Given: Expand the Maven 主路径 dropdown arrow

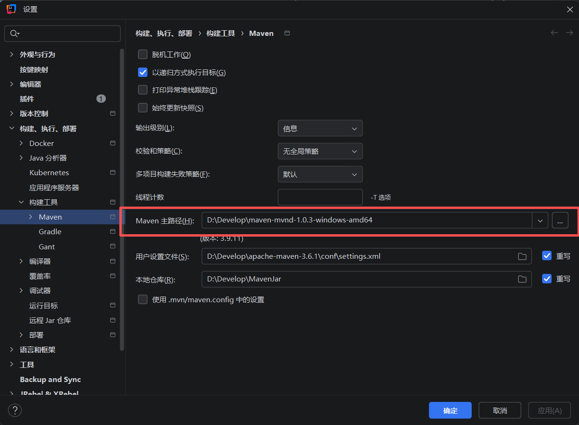Looking at the screenshot, I should coord(540,220).
